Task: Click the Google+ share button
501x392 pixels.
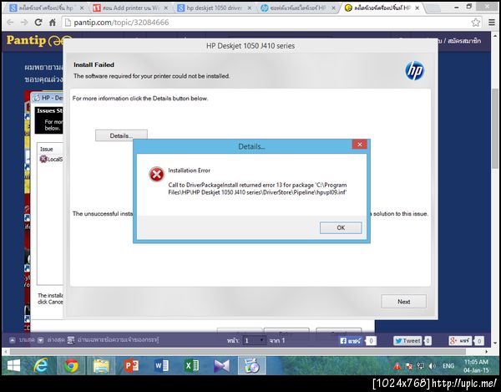Action: tap(460, 341)
